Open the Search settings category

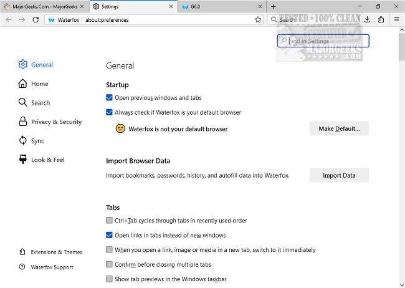tap(34, 103)
